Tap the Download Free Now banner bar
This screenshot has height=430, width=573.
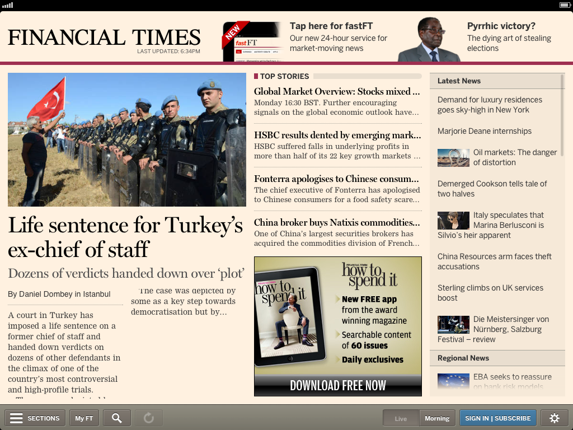tap(337, 385)
